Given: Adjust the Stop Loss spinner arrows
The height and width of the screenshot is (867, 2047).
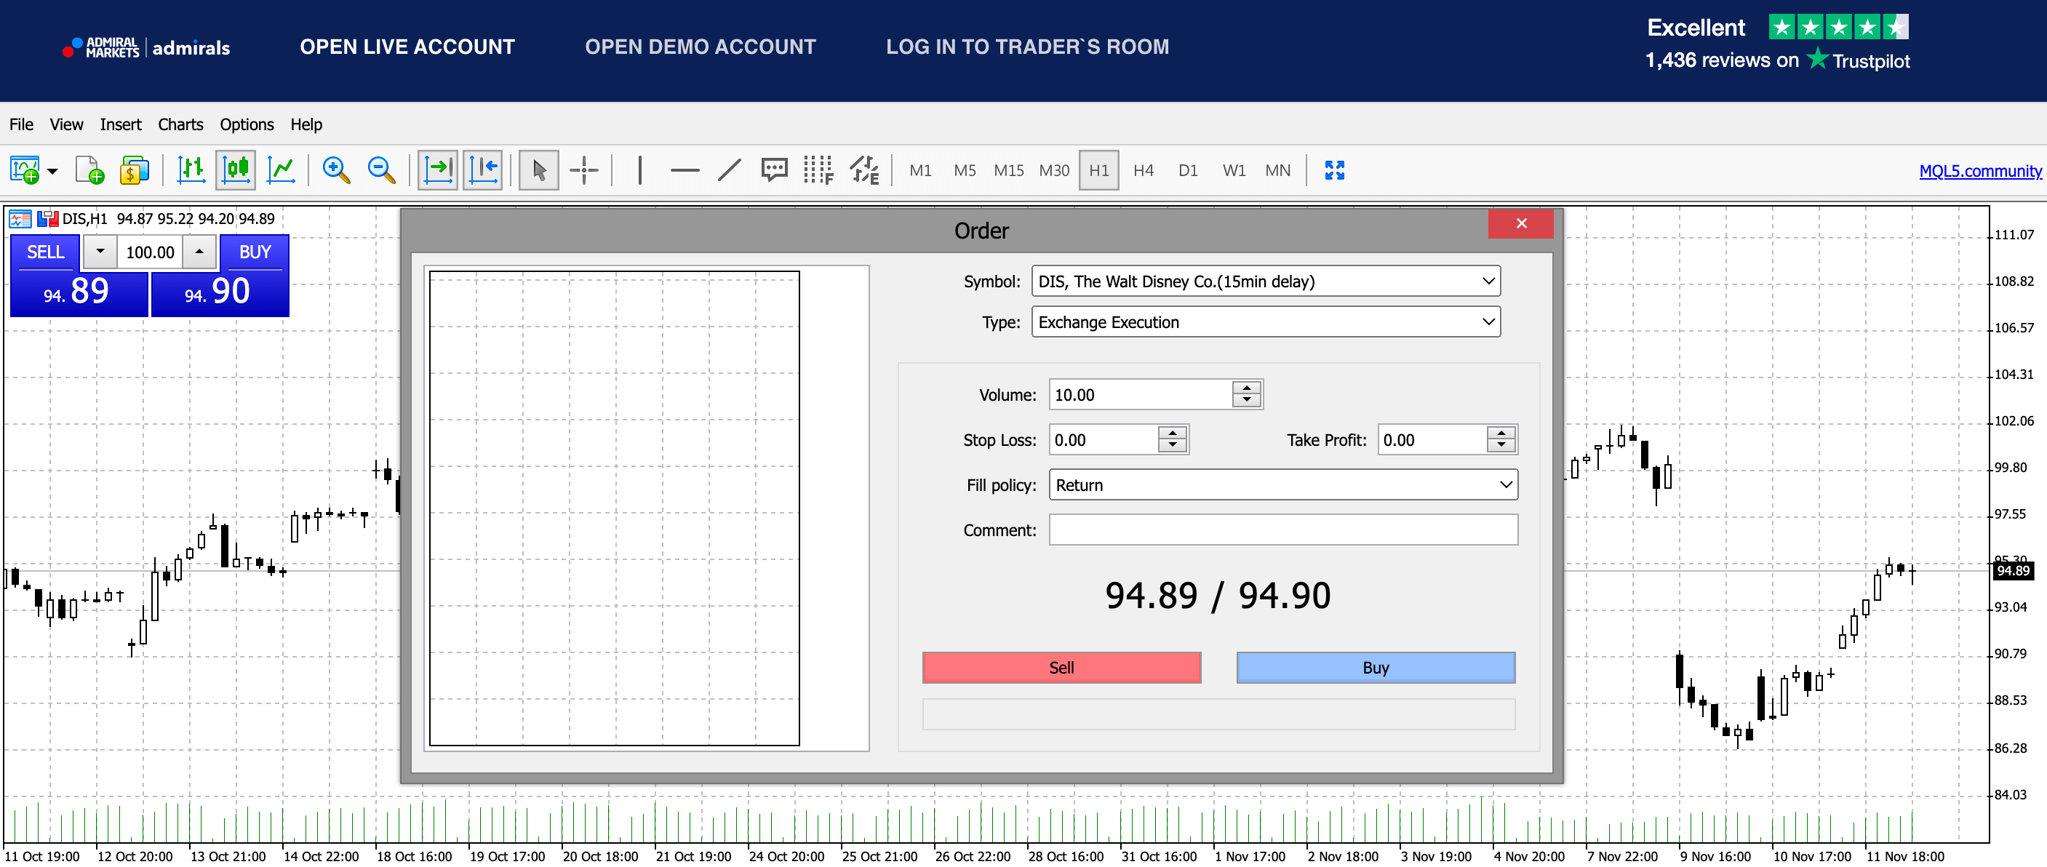Looking at the screenshot, I should click(x=1172, y=439).
